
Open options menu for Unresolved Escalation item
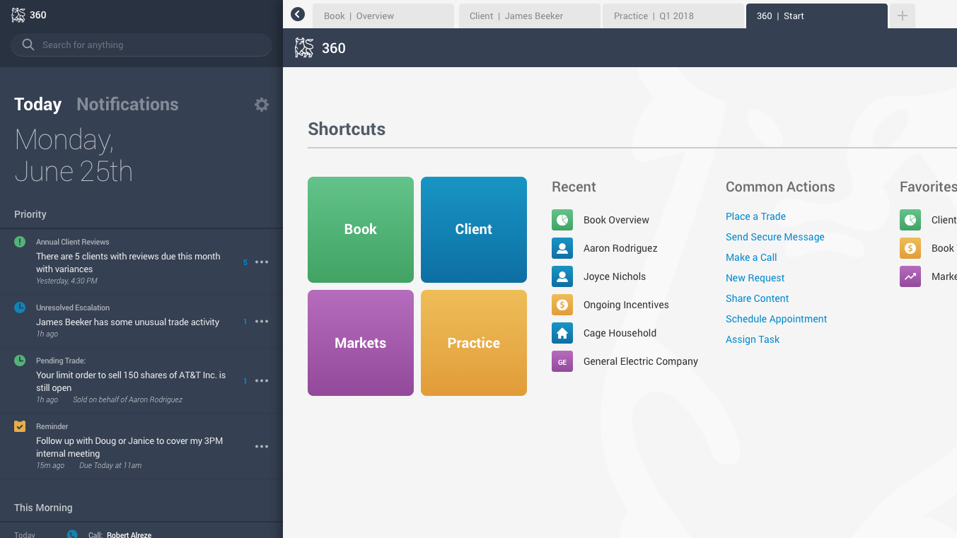coord(262,322)
